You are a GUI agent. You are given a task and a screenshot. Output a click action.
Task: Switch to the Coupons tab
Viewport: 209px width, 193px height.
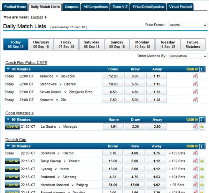[x=71, y=7]
